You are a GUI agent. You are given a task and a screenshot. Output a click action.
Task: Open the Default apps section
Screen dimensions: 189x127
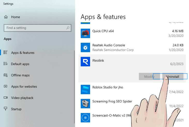point(20,64)
